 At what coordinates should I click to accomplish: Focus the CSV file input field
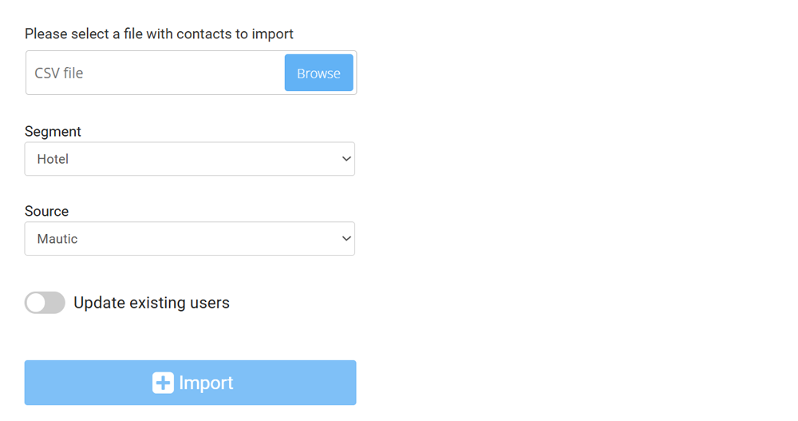(x=156, y=73)
